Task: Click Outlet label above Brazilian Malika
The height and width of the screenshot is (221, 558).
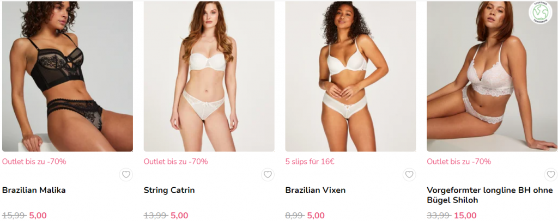Action: [34, 161]
